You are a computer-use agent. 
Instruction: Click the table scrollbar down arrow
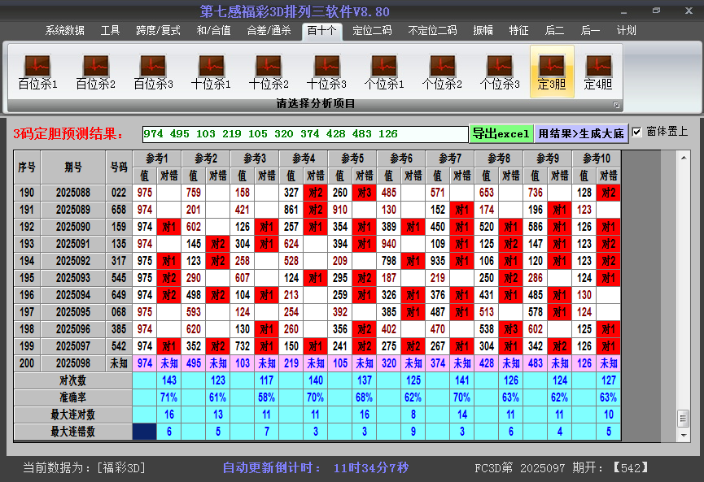pos(684,435)
